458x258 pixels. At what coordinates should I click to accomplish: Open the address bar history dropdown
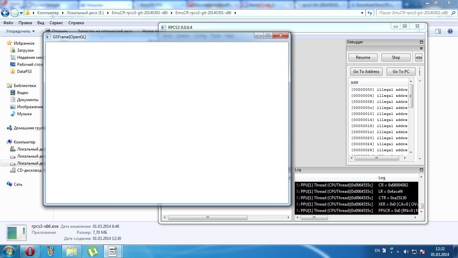tap(362, 13)
